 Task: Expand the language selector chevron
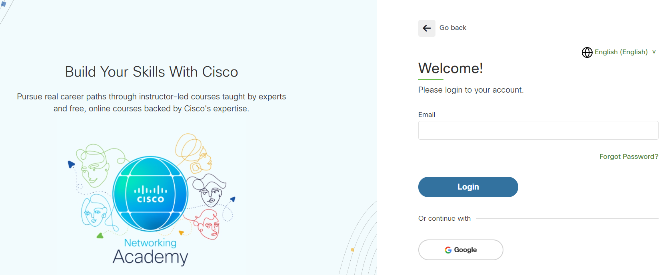tap(654, 52)
